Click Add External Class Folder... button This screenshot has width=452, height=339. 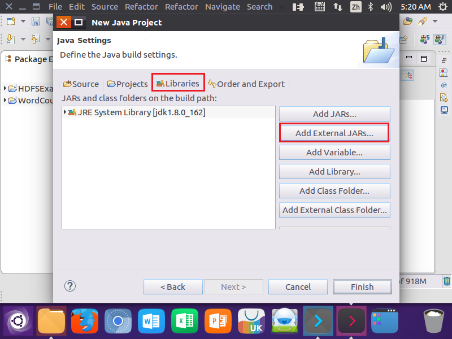[334, 210]
